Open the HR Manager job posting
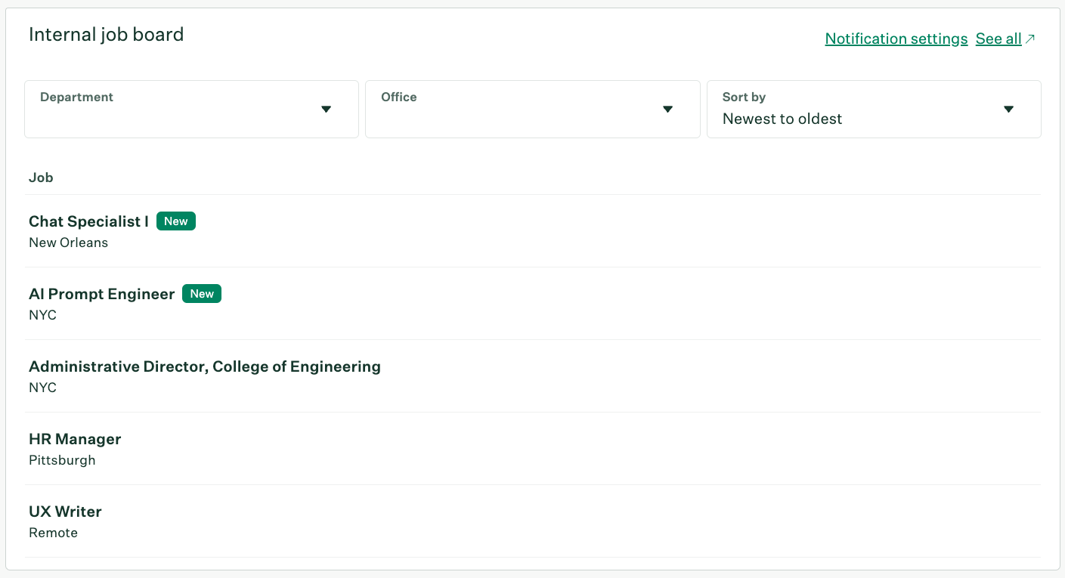 tap(75, 439)
